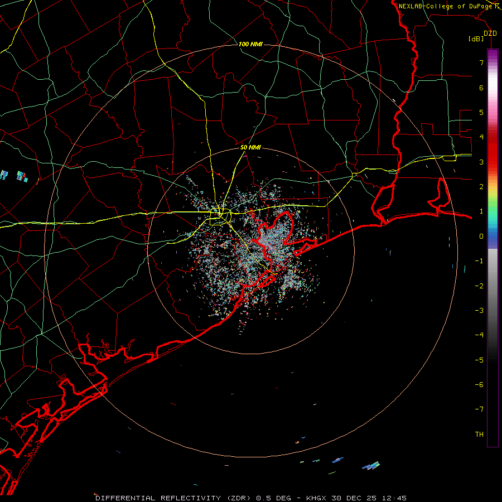
Task: Click the -7 dB tick label on scale
Action: tap(479, 409)
